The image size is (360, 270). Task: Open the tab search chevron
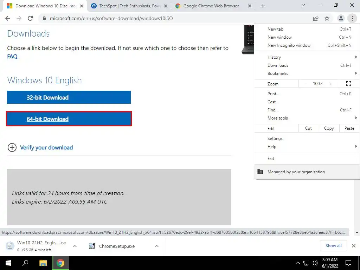303,5
